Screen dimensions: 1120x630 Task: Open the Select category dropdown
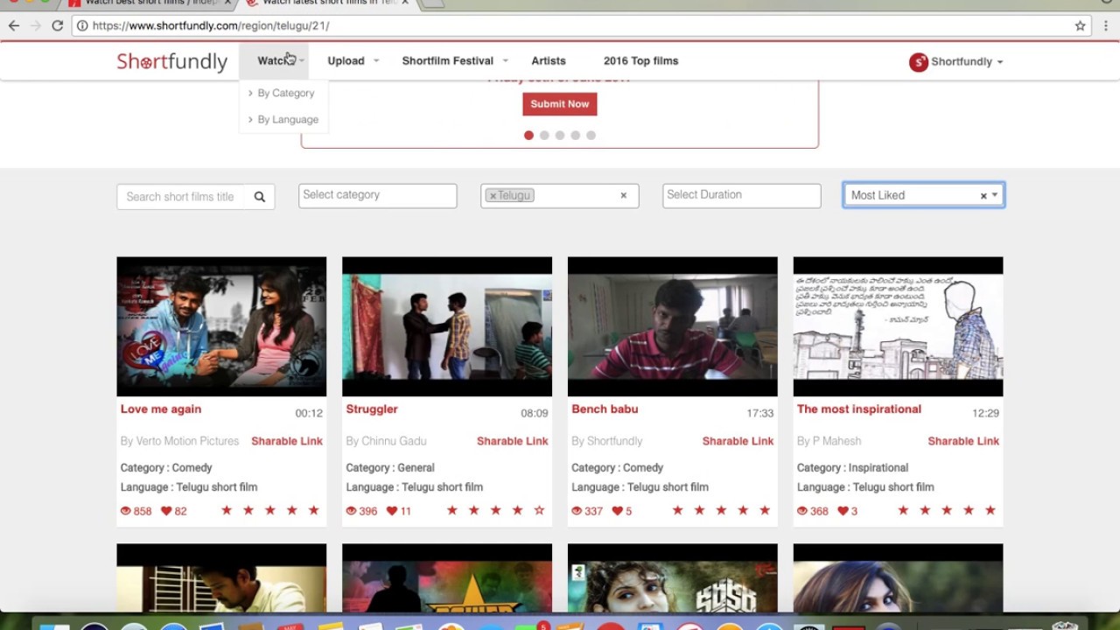(x=378, y=195)
